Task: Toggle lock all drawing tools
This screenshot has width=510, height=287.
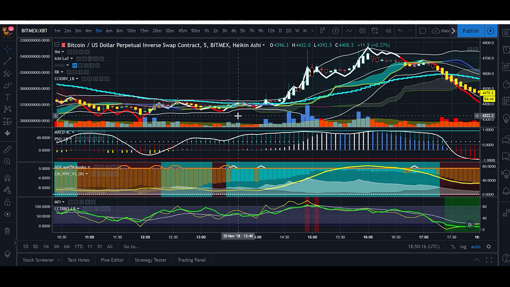Action: pyautogui.click(x=8, y=202)
